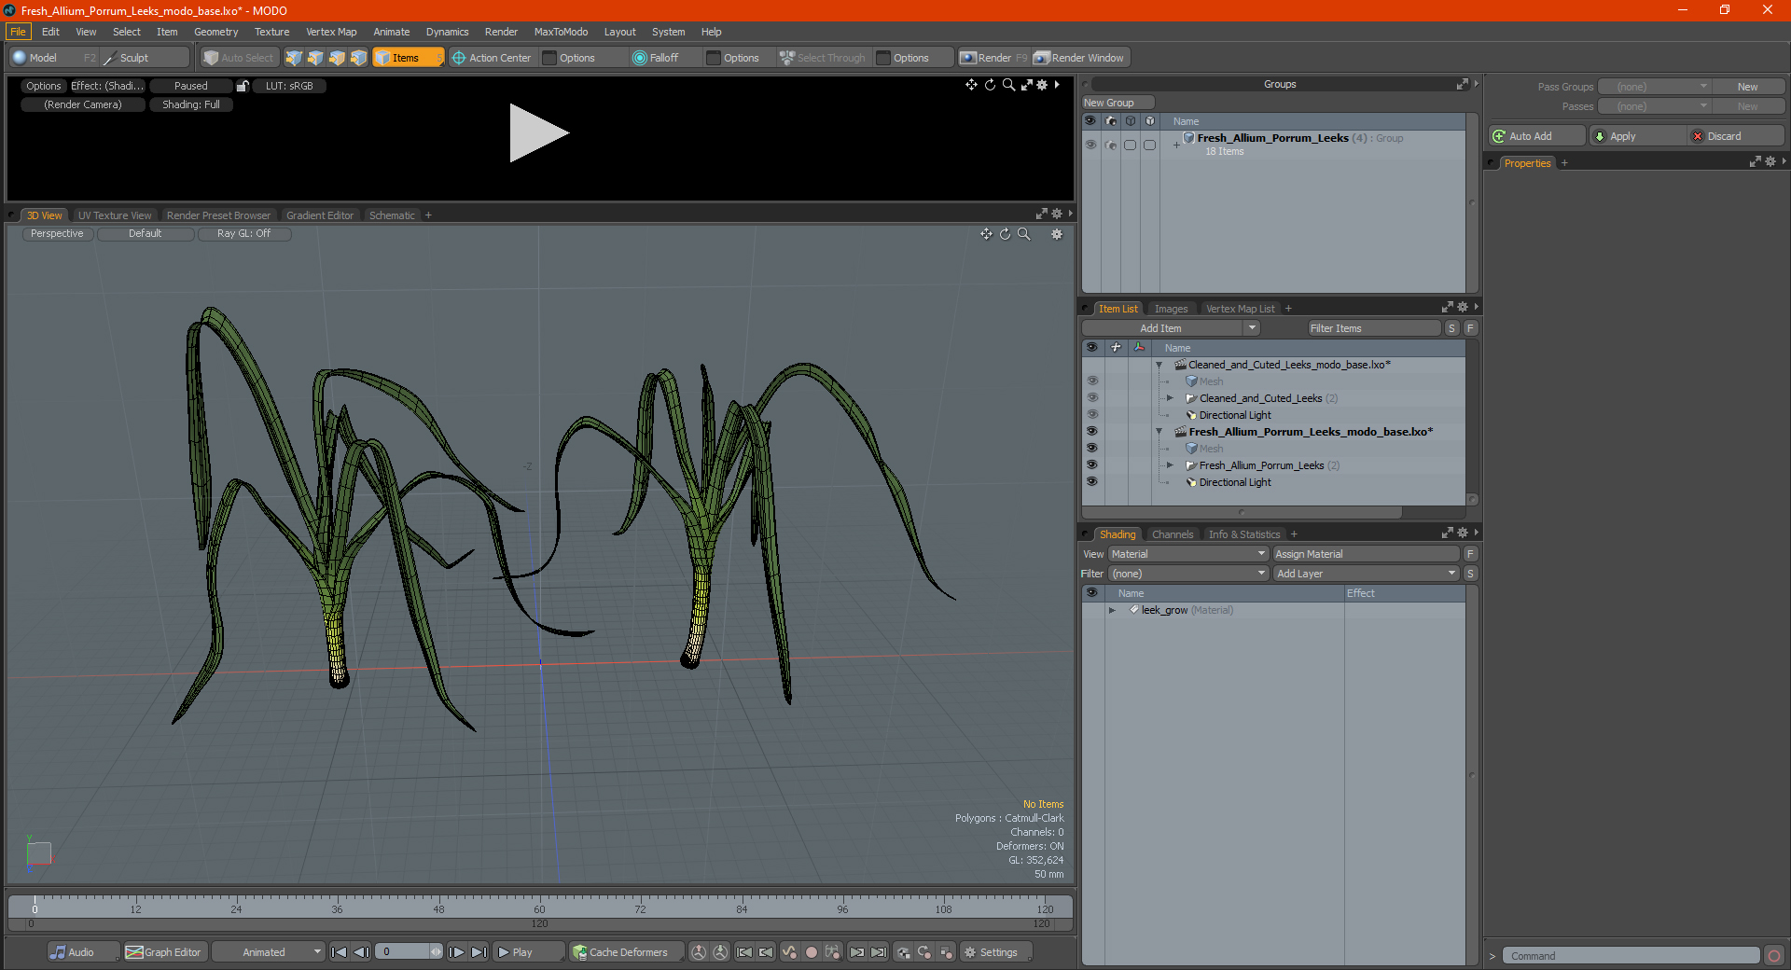Open timeline Settings

pyautogui.click(x=995, y=952)
